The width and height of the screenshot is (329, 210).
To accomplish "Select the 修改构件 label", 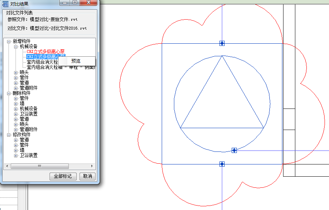I will (x=21, y=134).
